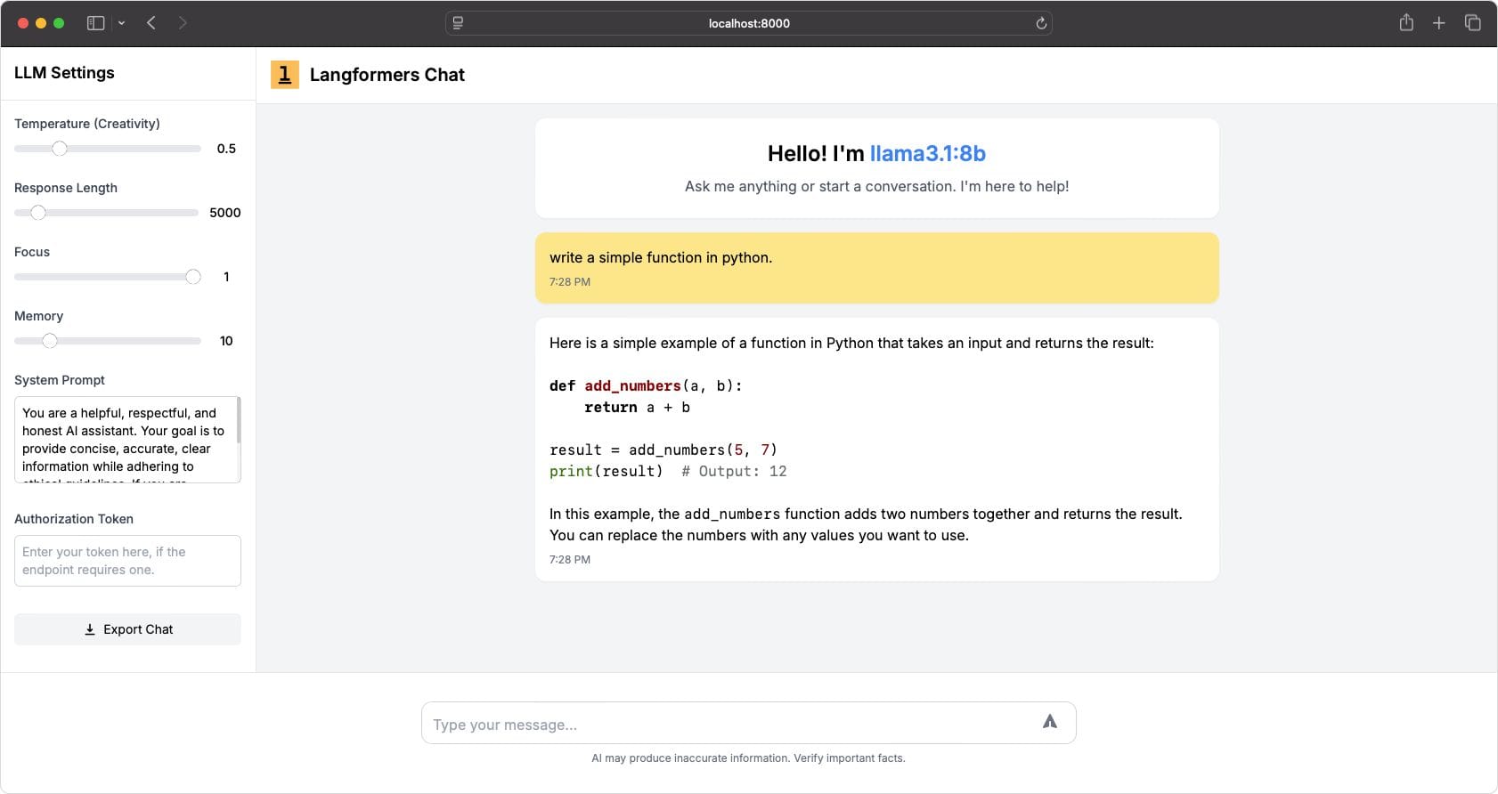1498x794 pixels.
Task: Go back with the browser back arrow
Action: (x=151, y=23)
